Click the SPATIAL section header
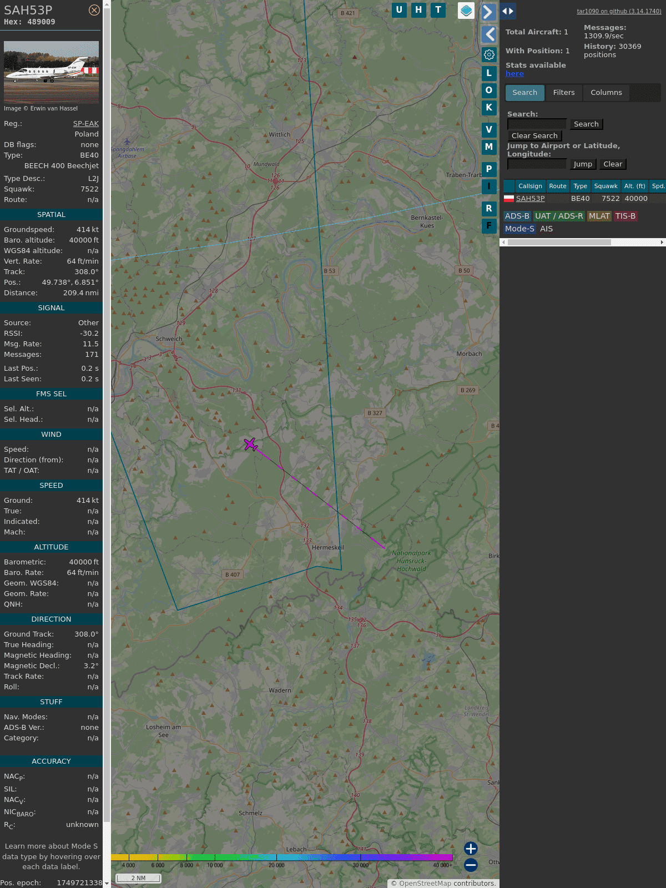Screen dimensions: 666x888 (x=51, y=215)
